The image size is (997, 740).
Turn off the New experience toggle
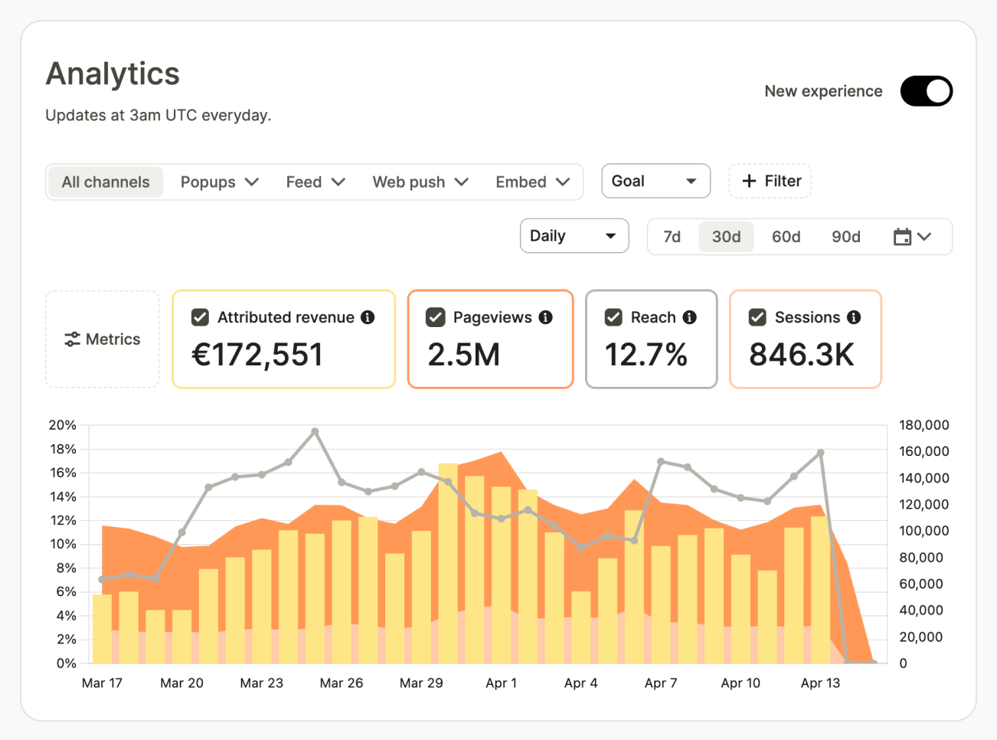tap(926, 91)
